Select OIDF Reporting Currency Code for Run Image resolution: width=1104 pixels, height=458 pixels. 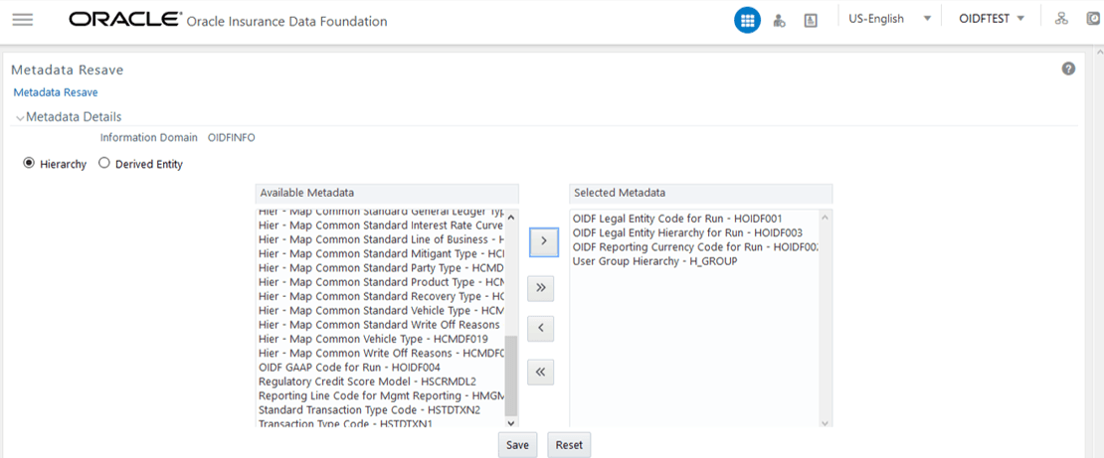click(x=695, y=247)
